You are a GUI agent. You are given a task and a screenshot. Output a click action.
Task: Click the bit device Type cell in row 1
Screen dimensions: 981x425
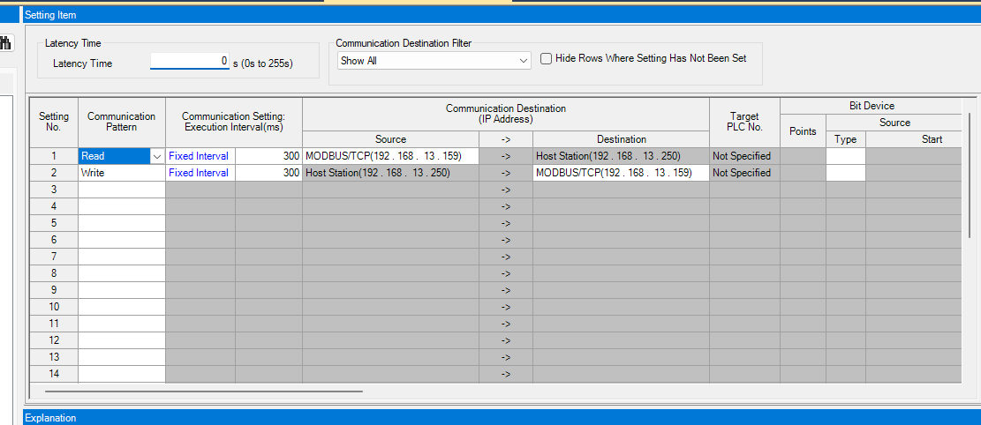pyautogui.click(x=846, y=156)
